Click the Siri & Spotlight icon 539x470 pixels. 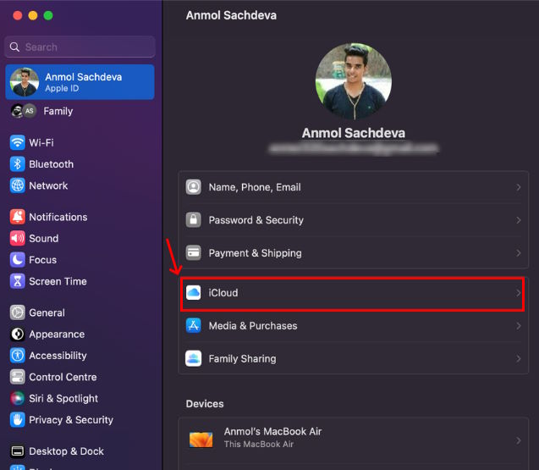pyautogui.click(x=17, y=398)
